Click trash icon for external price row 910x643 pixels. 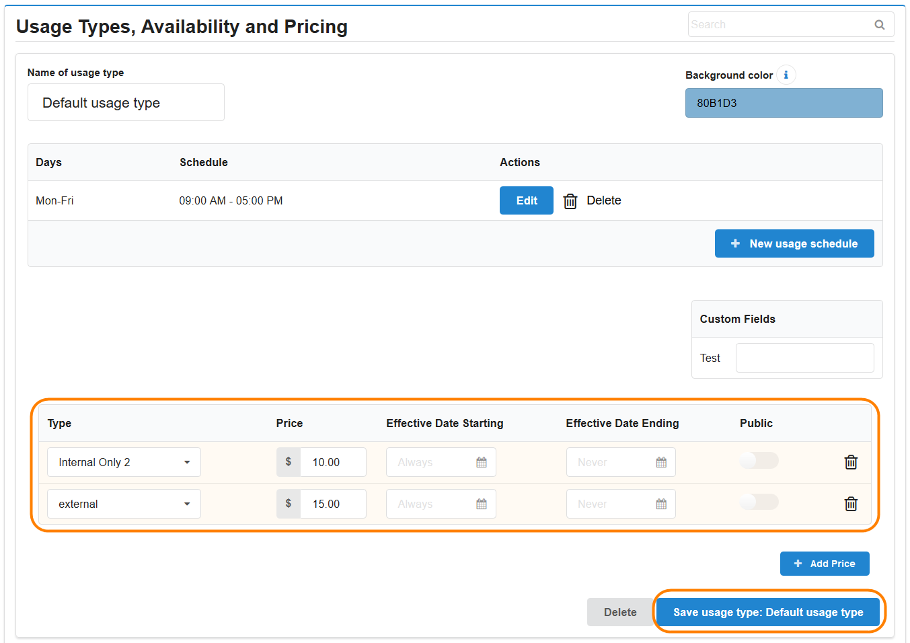[850, 504]
